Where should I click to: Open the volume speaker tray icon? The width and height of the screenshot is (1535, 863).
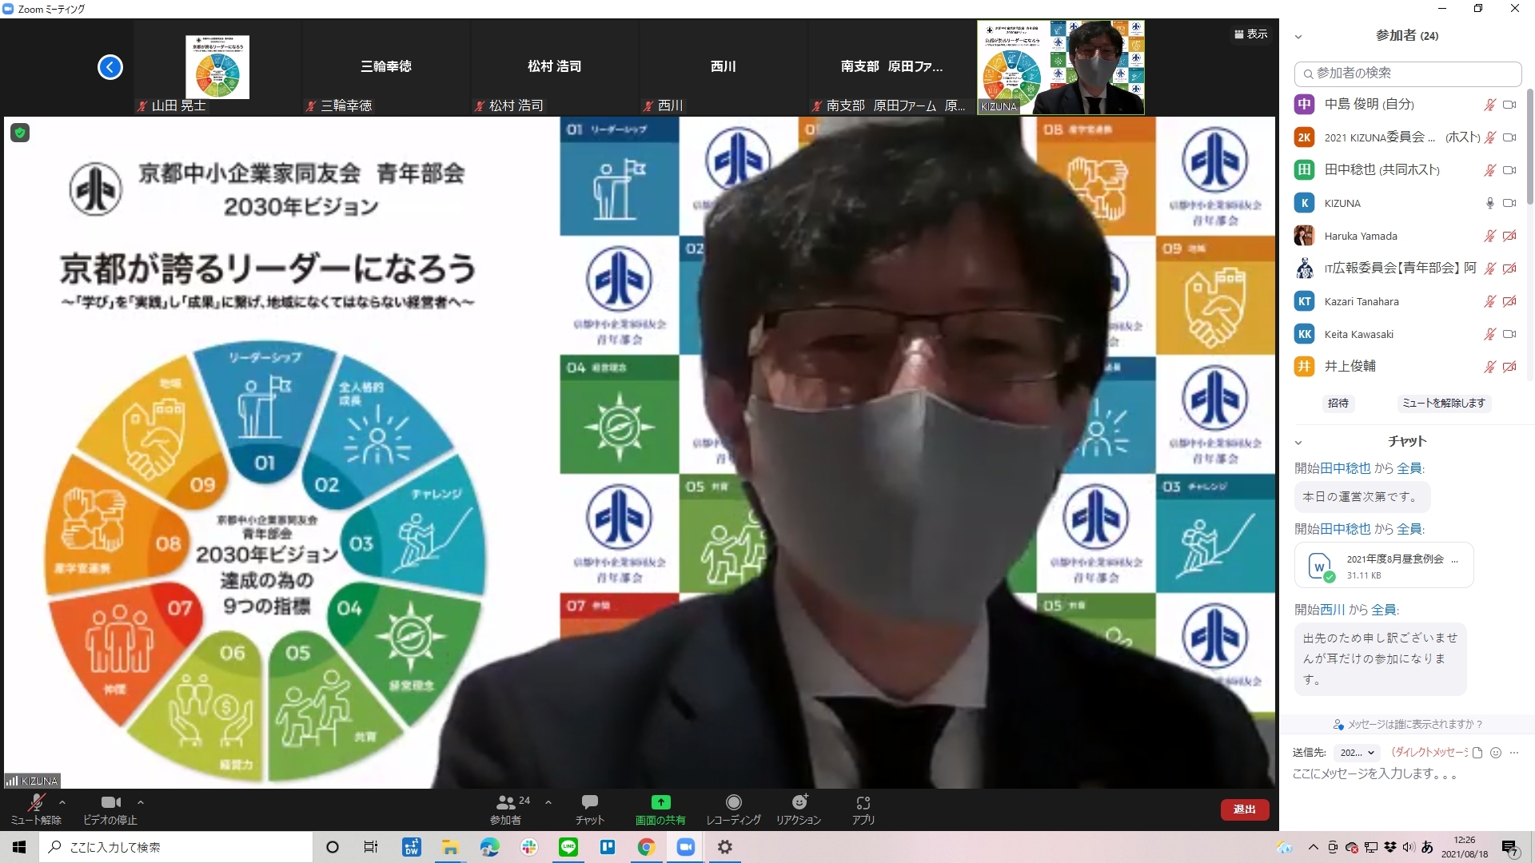coord(1408,847)
